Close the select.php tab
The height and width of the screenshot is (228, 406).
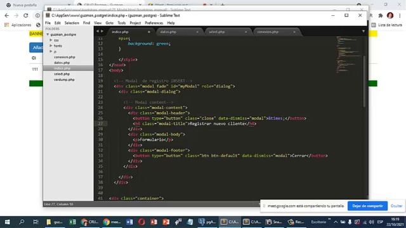[246, 32]
